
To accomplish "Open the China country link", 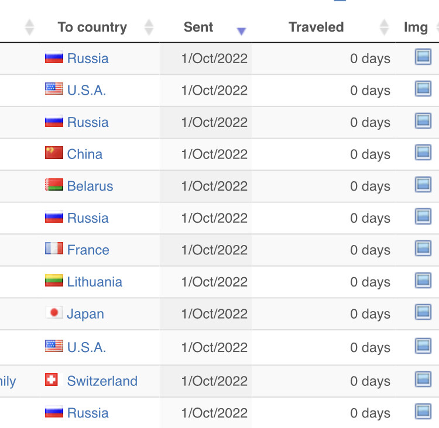I will [84, 154].
